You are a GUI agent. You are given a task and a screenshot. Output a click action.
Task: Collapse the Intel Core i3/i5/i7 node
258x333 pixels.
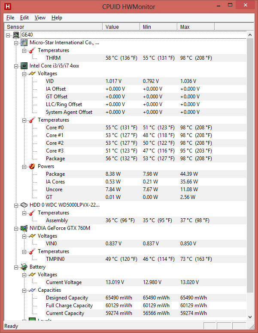point(16,66)
